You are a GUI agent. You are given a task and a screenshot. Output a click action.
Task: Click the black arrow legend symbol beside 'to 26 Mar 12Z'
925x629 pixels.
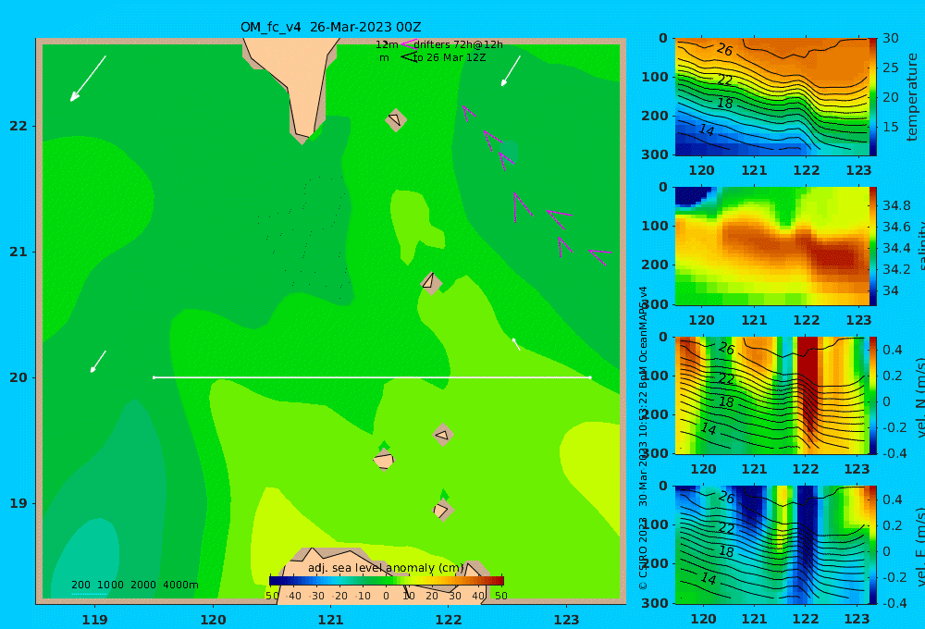point(409,56)
